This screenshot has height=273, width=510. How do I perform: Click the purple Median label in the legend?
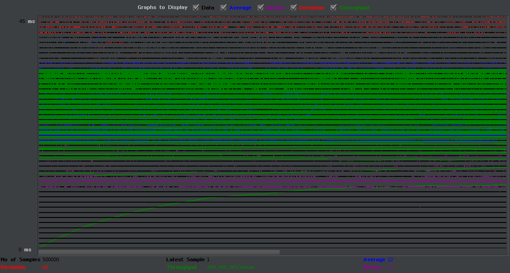coord(275,8)
